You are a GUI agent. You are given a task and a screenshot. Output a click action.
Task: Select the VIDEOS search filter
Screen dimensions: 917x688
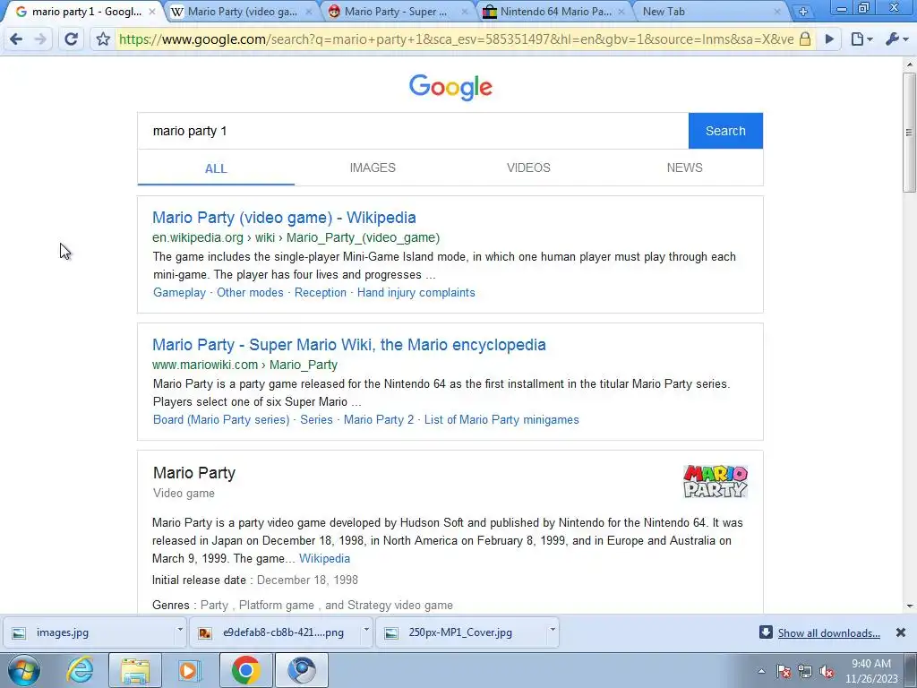click(x=528, y=168)
